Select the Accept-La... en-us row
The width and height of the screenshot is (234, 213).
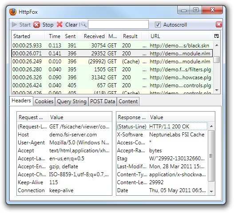tap(64, 159)
